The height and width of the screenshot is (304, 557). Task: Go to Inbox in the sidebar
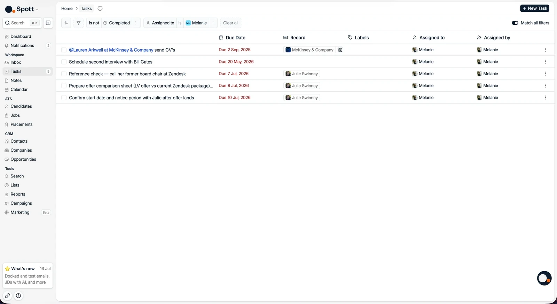pos(28,62)
